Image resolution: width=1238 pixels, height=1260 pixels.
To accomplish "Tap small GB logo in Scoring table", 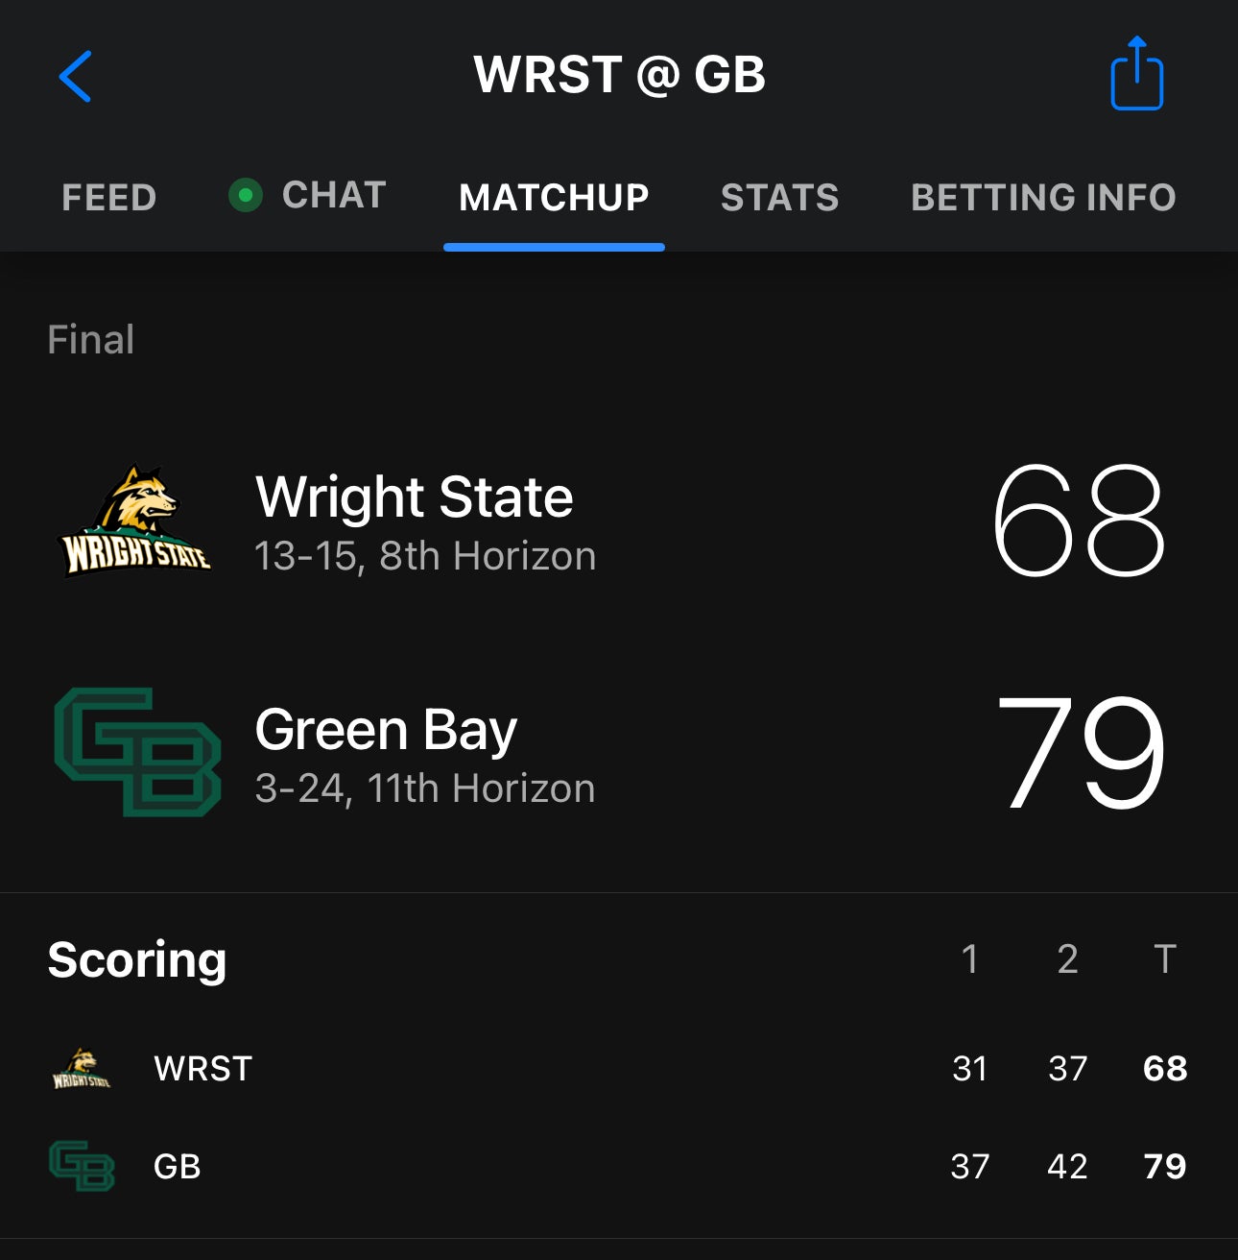I will [x=82, y=1167].
